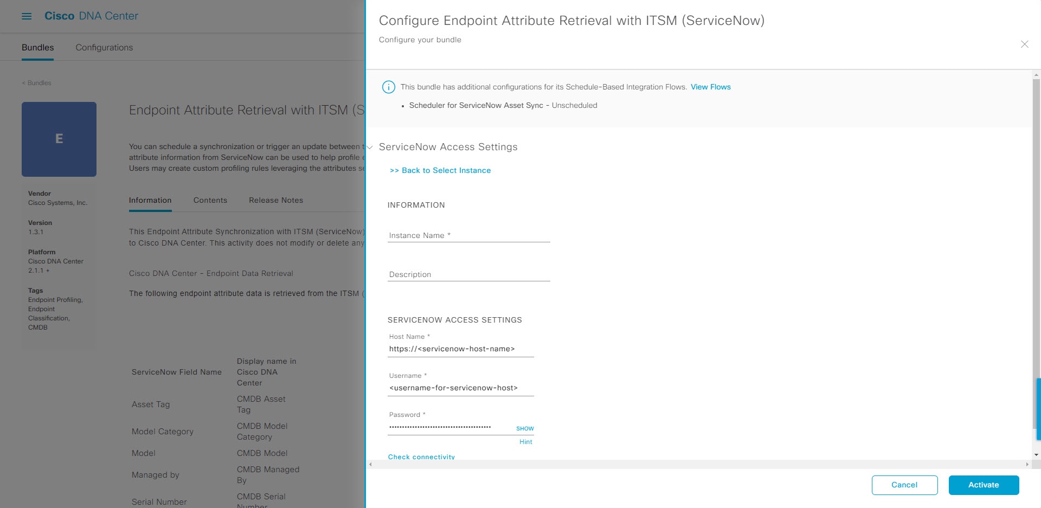This screenshot has height=508, width=1041.
Task: Switch to the Configurations tab
Action: (104, 48)
